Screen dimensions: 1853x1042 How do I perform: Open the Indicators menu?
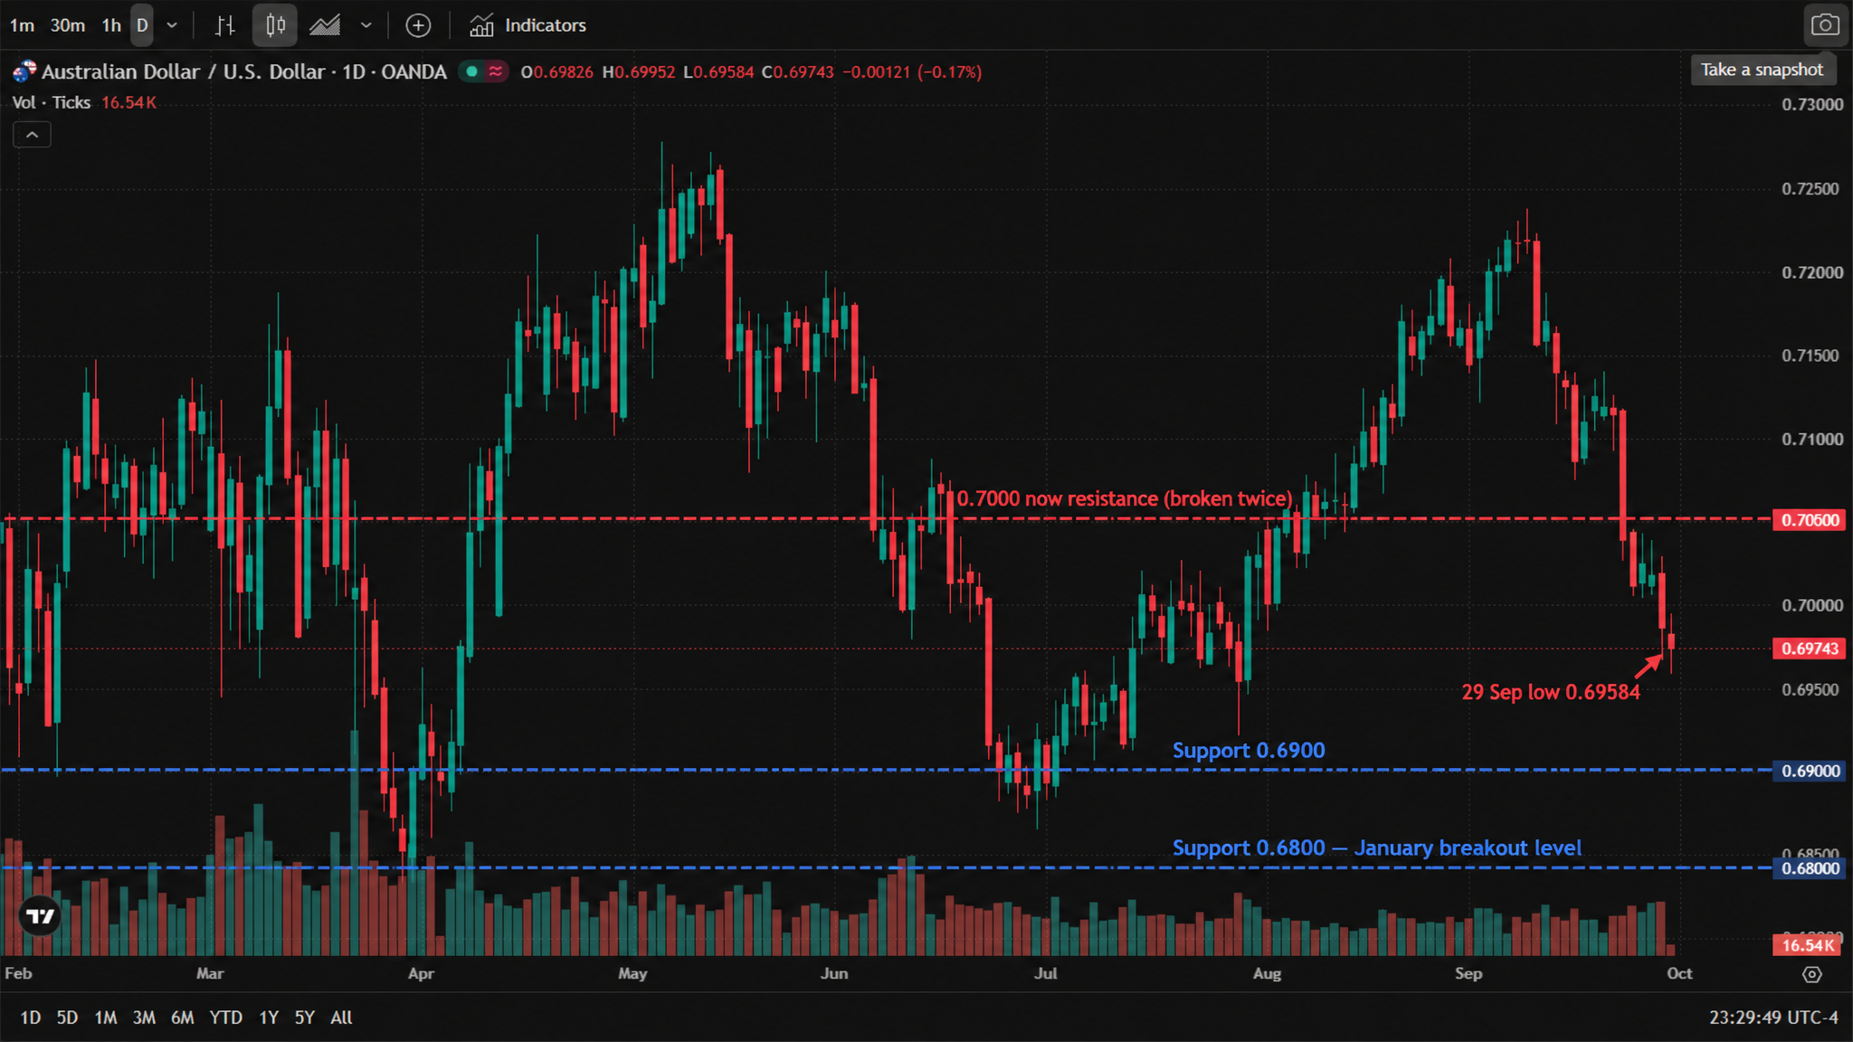click(527, 25)
